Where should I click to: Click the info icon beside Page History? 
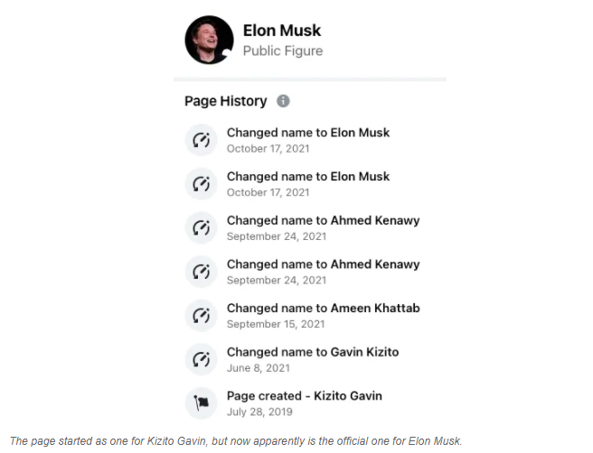(x=284, y=101)
